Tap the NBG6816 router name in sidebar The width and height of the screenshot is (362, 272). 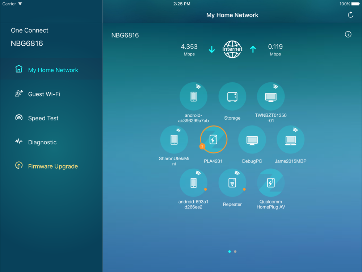coord(27,44)
